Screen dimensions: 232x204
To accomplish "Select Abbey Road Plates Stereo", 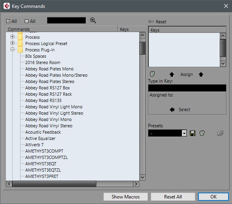I will [x=50, y=81].
